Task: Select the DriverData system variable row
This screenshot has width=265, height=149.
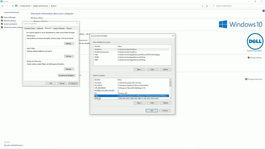Action: tap(131, 85)
